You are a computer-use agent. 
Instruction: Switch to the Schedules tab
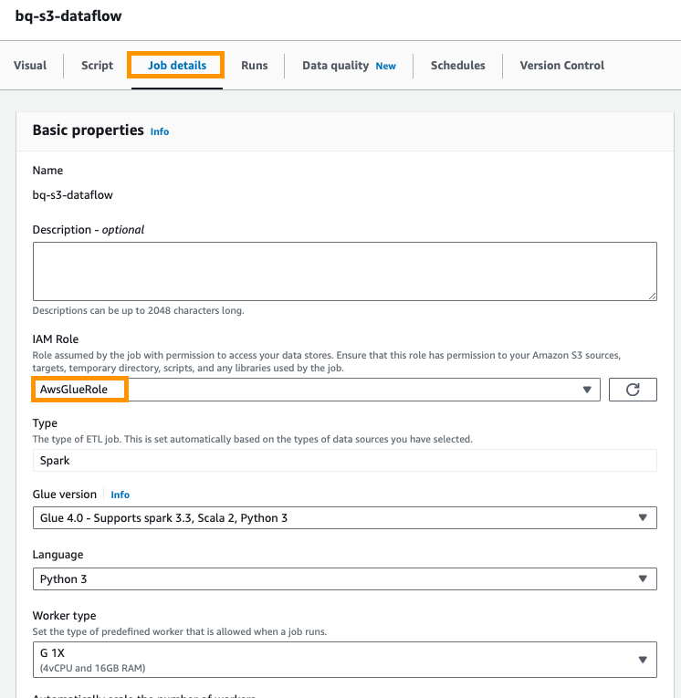coord(457,66)
